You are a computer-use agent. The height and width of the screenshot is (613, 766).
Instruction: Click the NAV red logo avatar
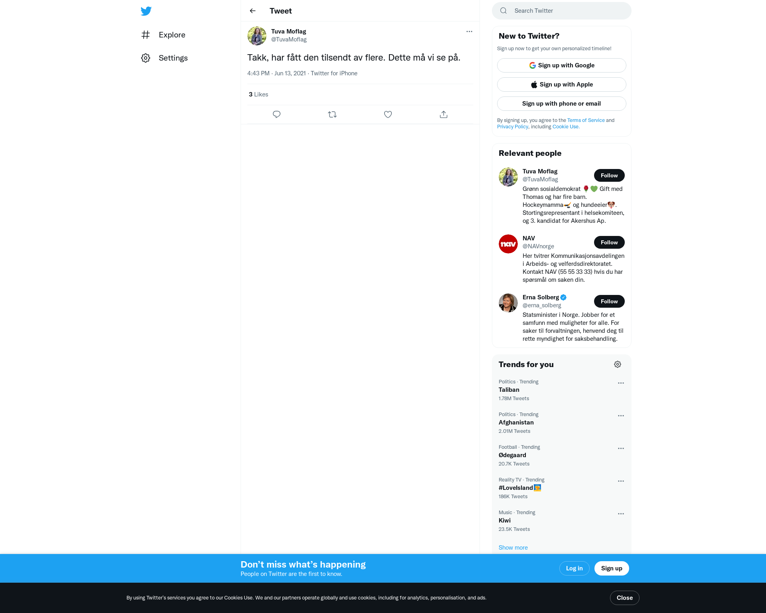pos(508,244)
